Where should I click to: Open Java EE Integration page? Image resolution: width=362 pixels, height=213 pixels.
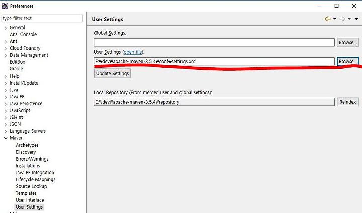pyautogui.click(x=35, y=173)
